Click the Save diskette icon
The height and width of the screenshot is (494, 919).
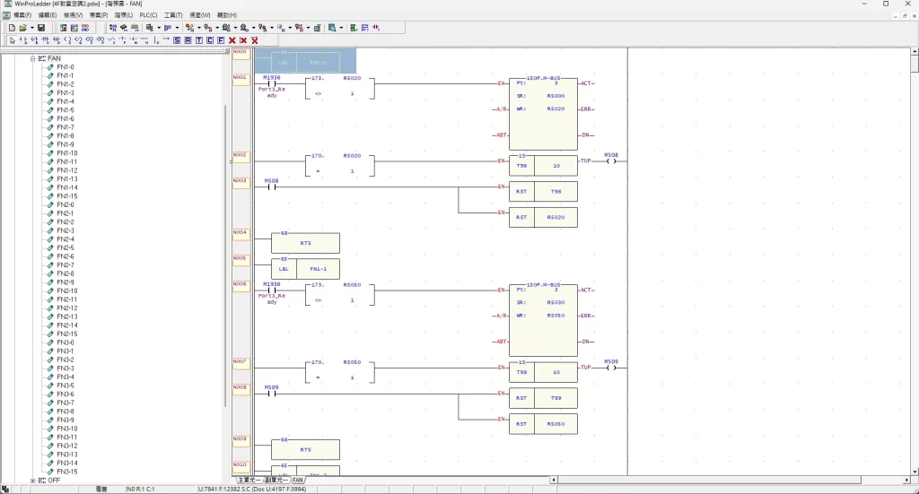click(40, 28)
